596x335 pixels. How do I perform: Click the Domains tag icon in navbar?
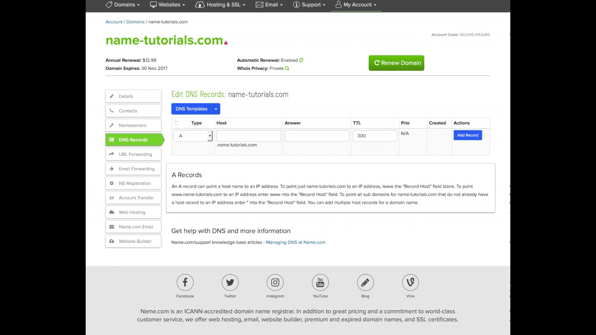109,5
